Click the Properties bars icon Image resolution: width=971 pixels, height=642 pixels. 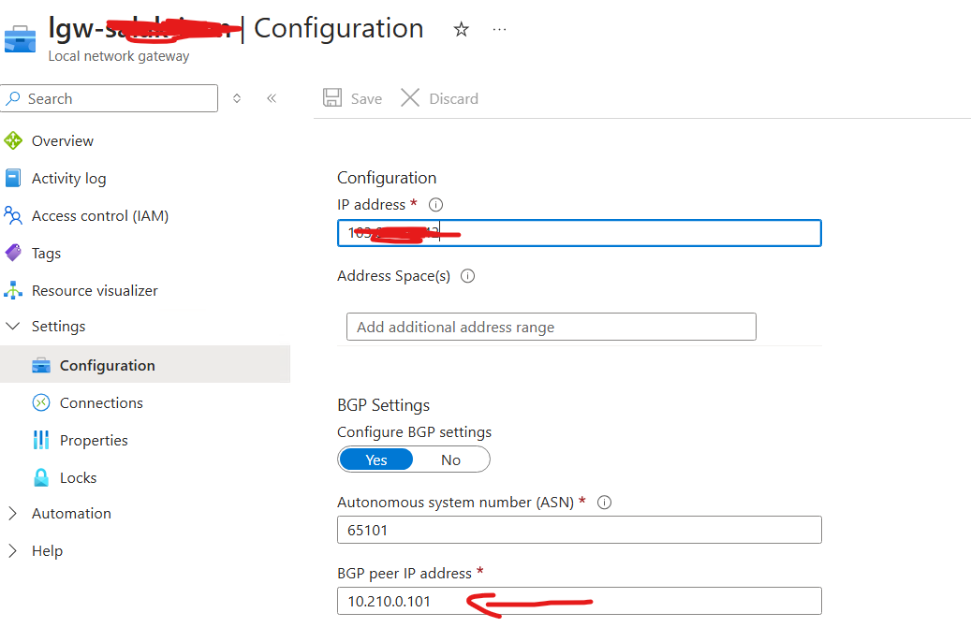tap(41, 440)
